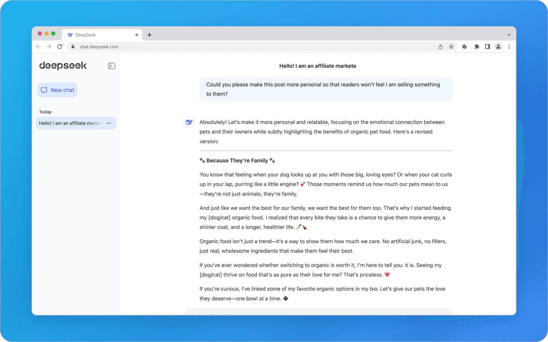Click the reply intro starting 'Absolutely! Let's make it'
This screenshot has width=548, height=342.
[322, 132]
